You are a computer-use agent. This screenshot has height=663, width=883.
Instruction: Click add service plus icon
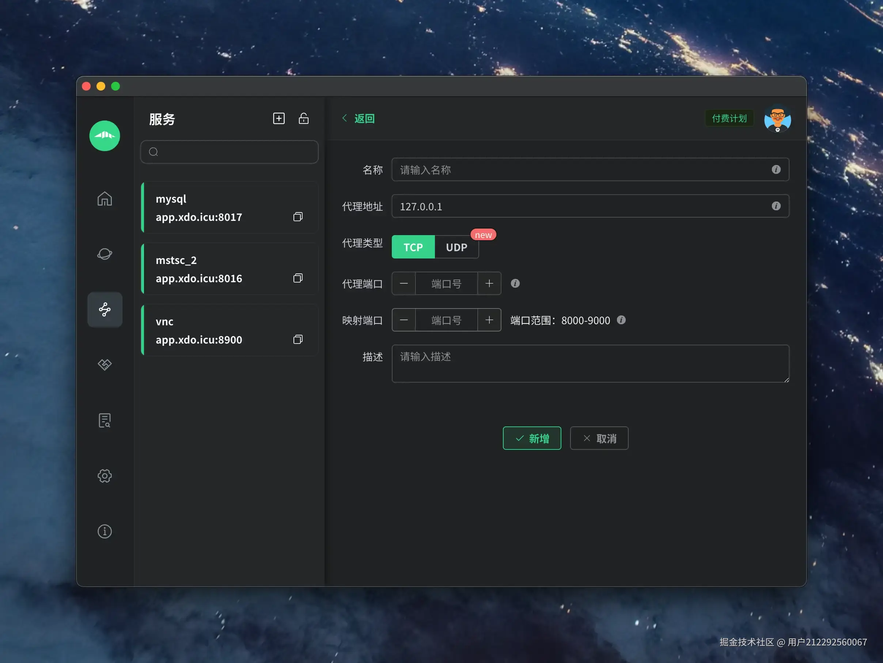[x=278, y=118]
